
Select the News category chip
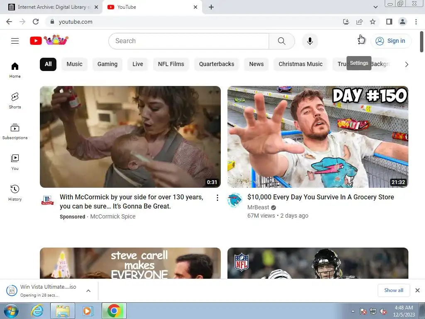[256, 64]
